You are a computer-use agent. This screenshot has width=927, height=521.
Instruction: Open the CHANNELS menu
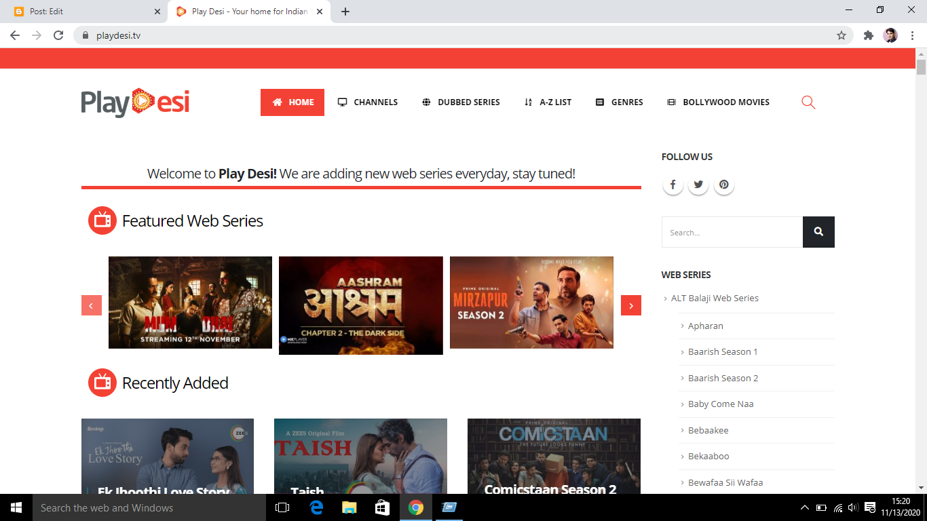pos(368,102)
